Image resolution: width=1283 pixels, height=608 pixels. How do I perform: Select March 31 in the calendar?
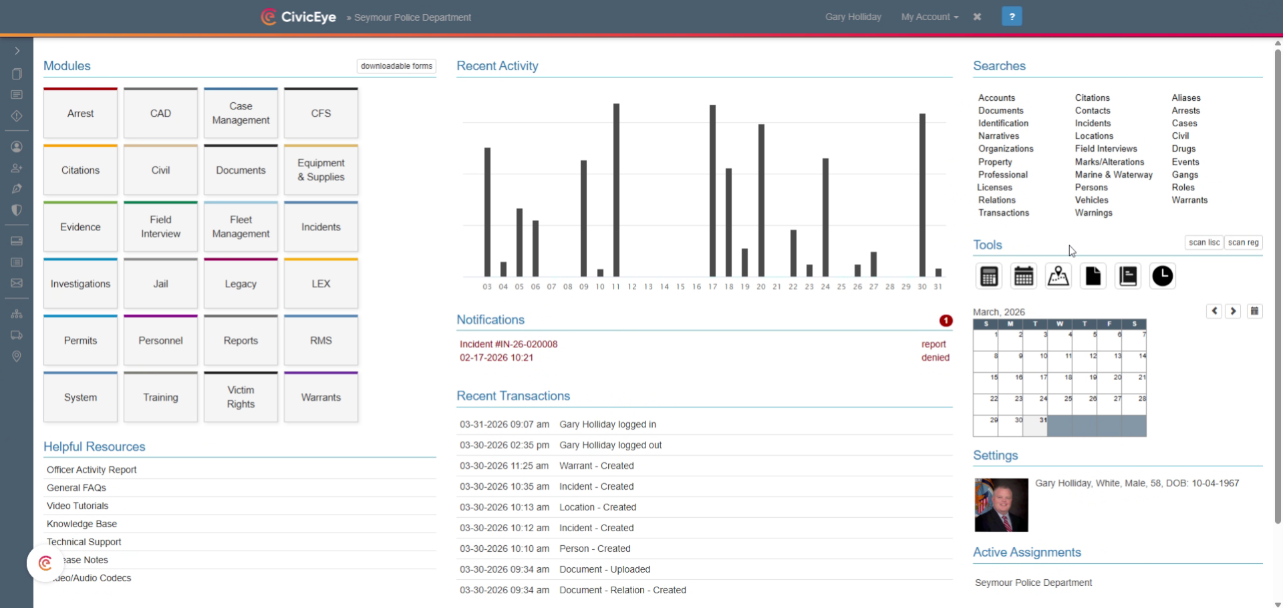click(1036, 426)
